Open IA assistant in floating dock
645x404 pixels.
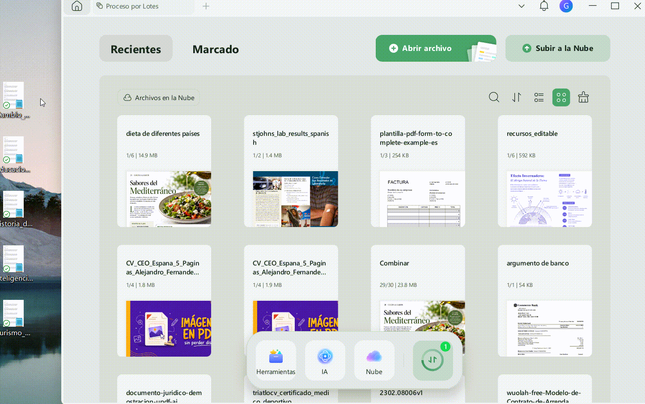325,361
